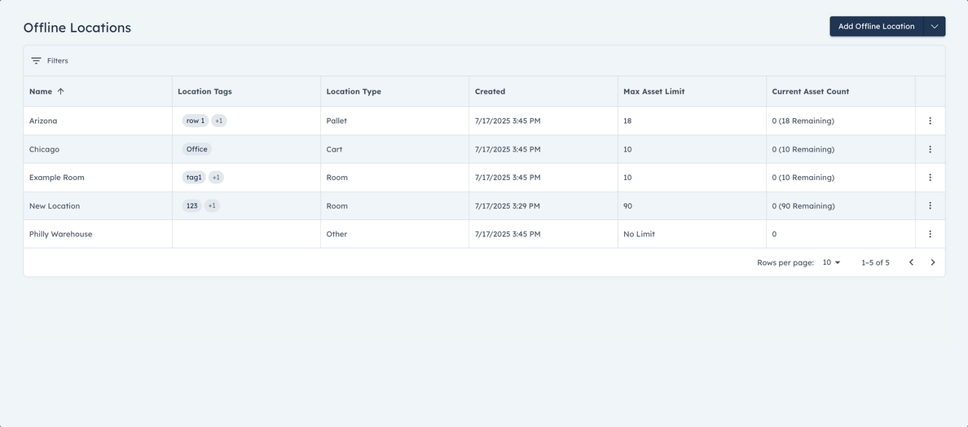Click the '0 (90 Remaining)' asset count
968x427 pixels.
(803, 206)
